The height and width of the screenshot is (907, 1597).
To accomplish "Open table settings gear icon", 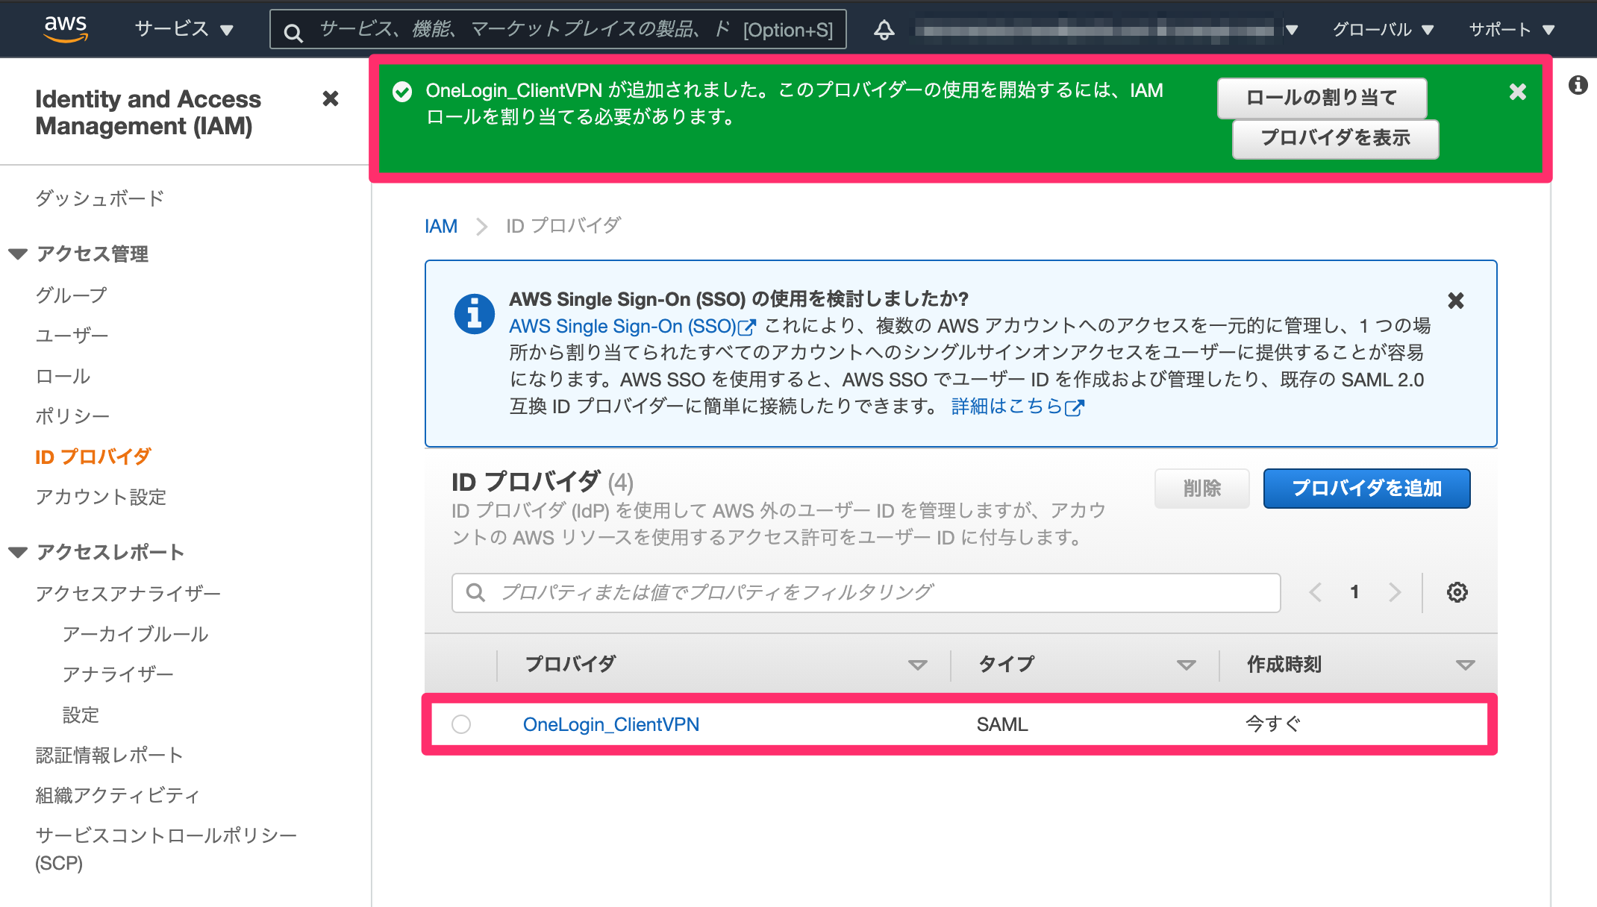I will tap(1457, 592).
